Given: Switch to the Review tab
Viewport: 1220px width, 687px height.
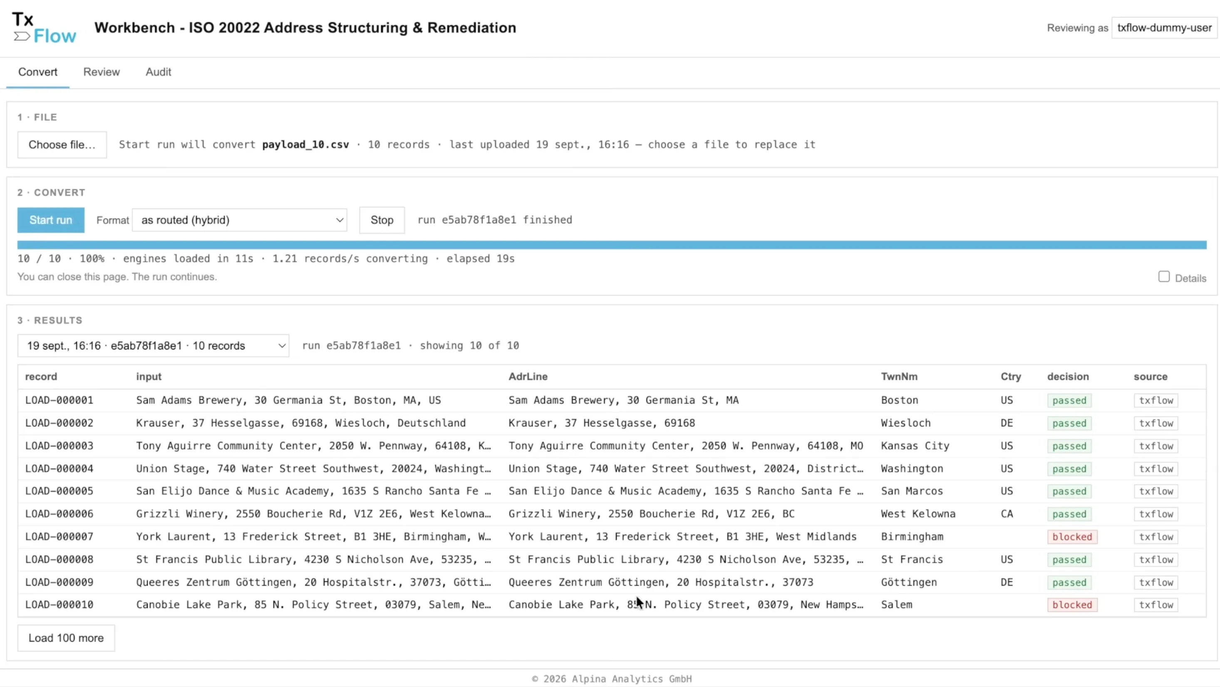Looking at the screenshot, I should (102, 72).
